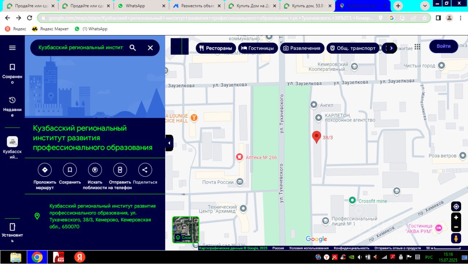The image size is (468, 264).
Task: Open the Недавние recents sidebar item
Action: coord(12,106)
